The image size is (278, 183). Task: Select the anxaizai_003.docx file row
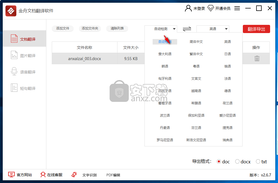click(x=161, y=58)
